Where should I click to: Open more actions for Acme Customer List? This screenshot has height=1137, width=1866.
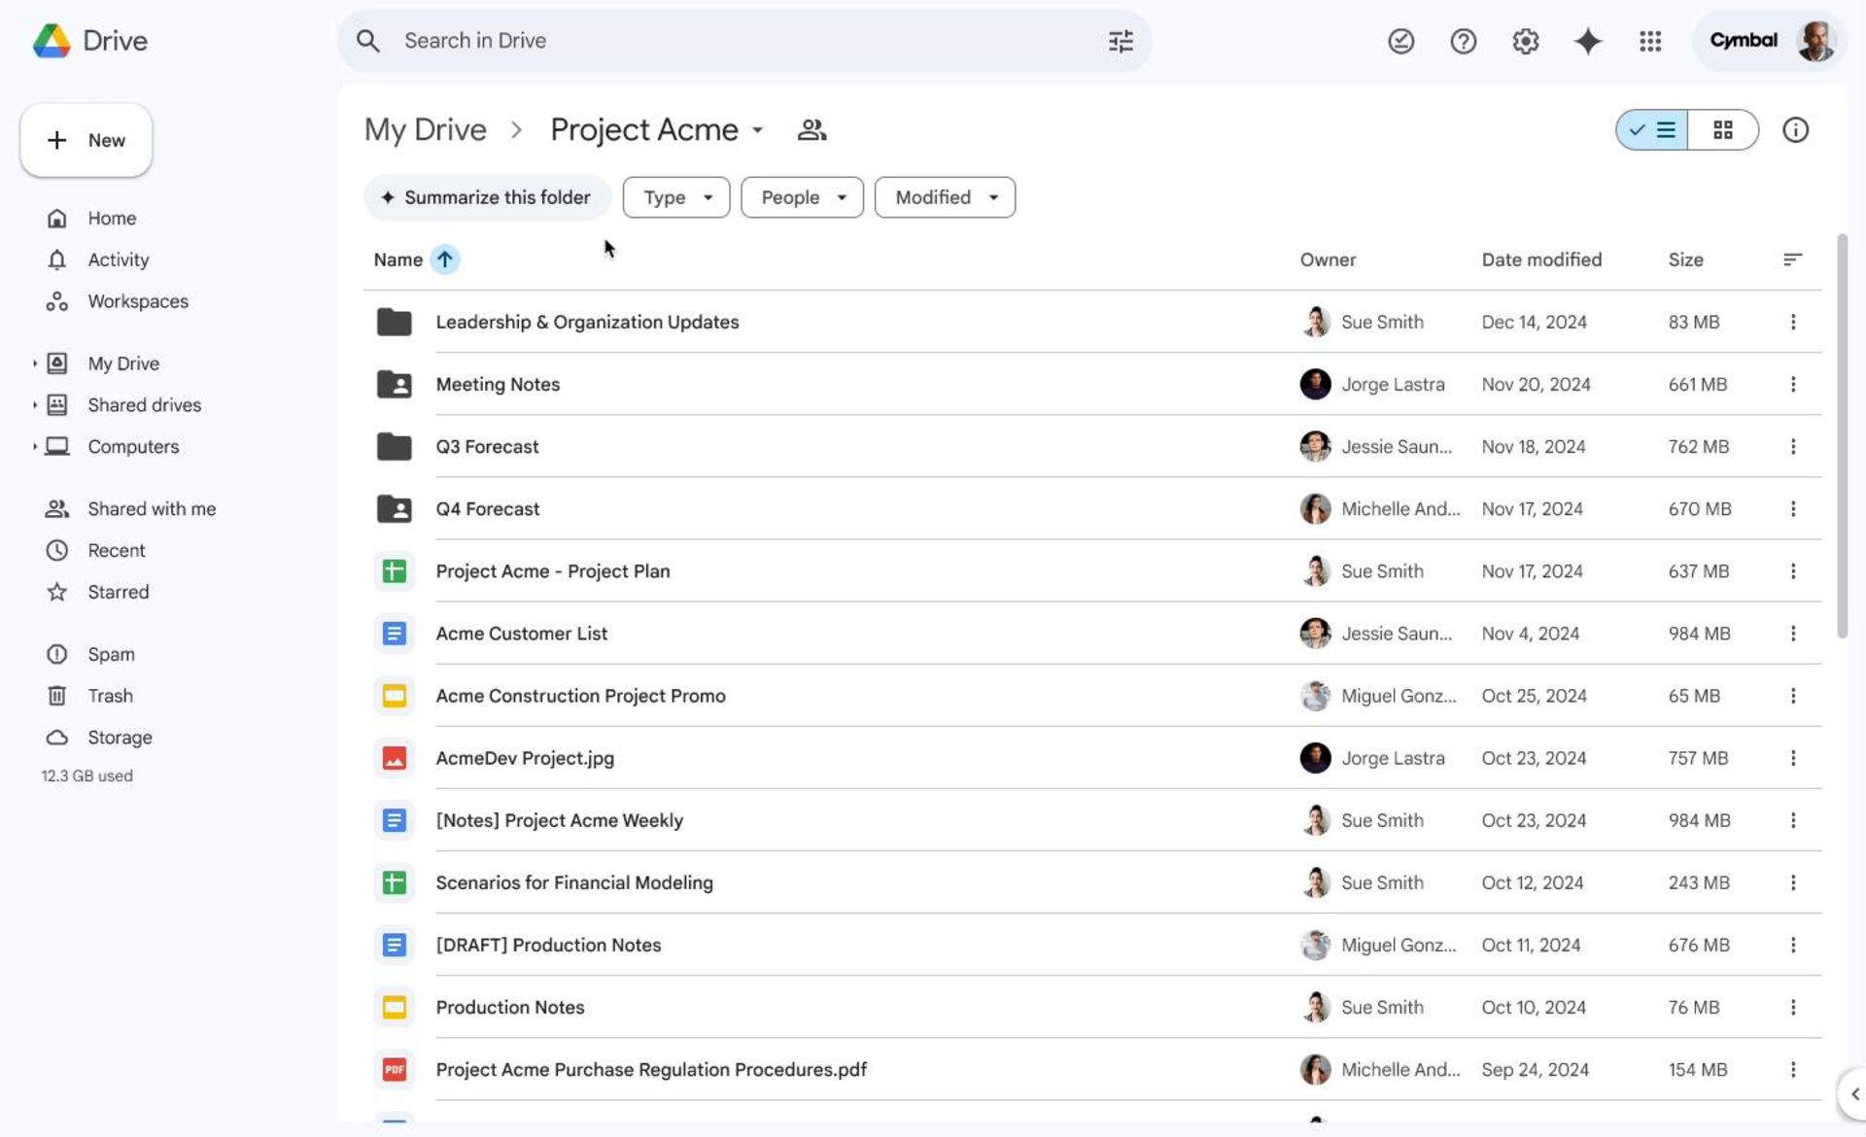click(1793, 634)
